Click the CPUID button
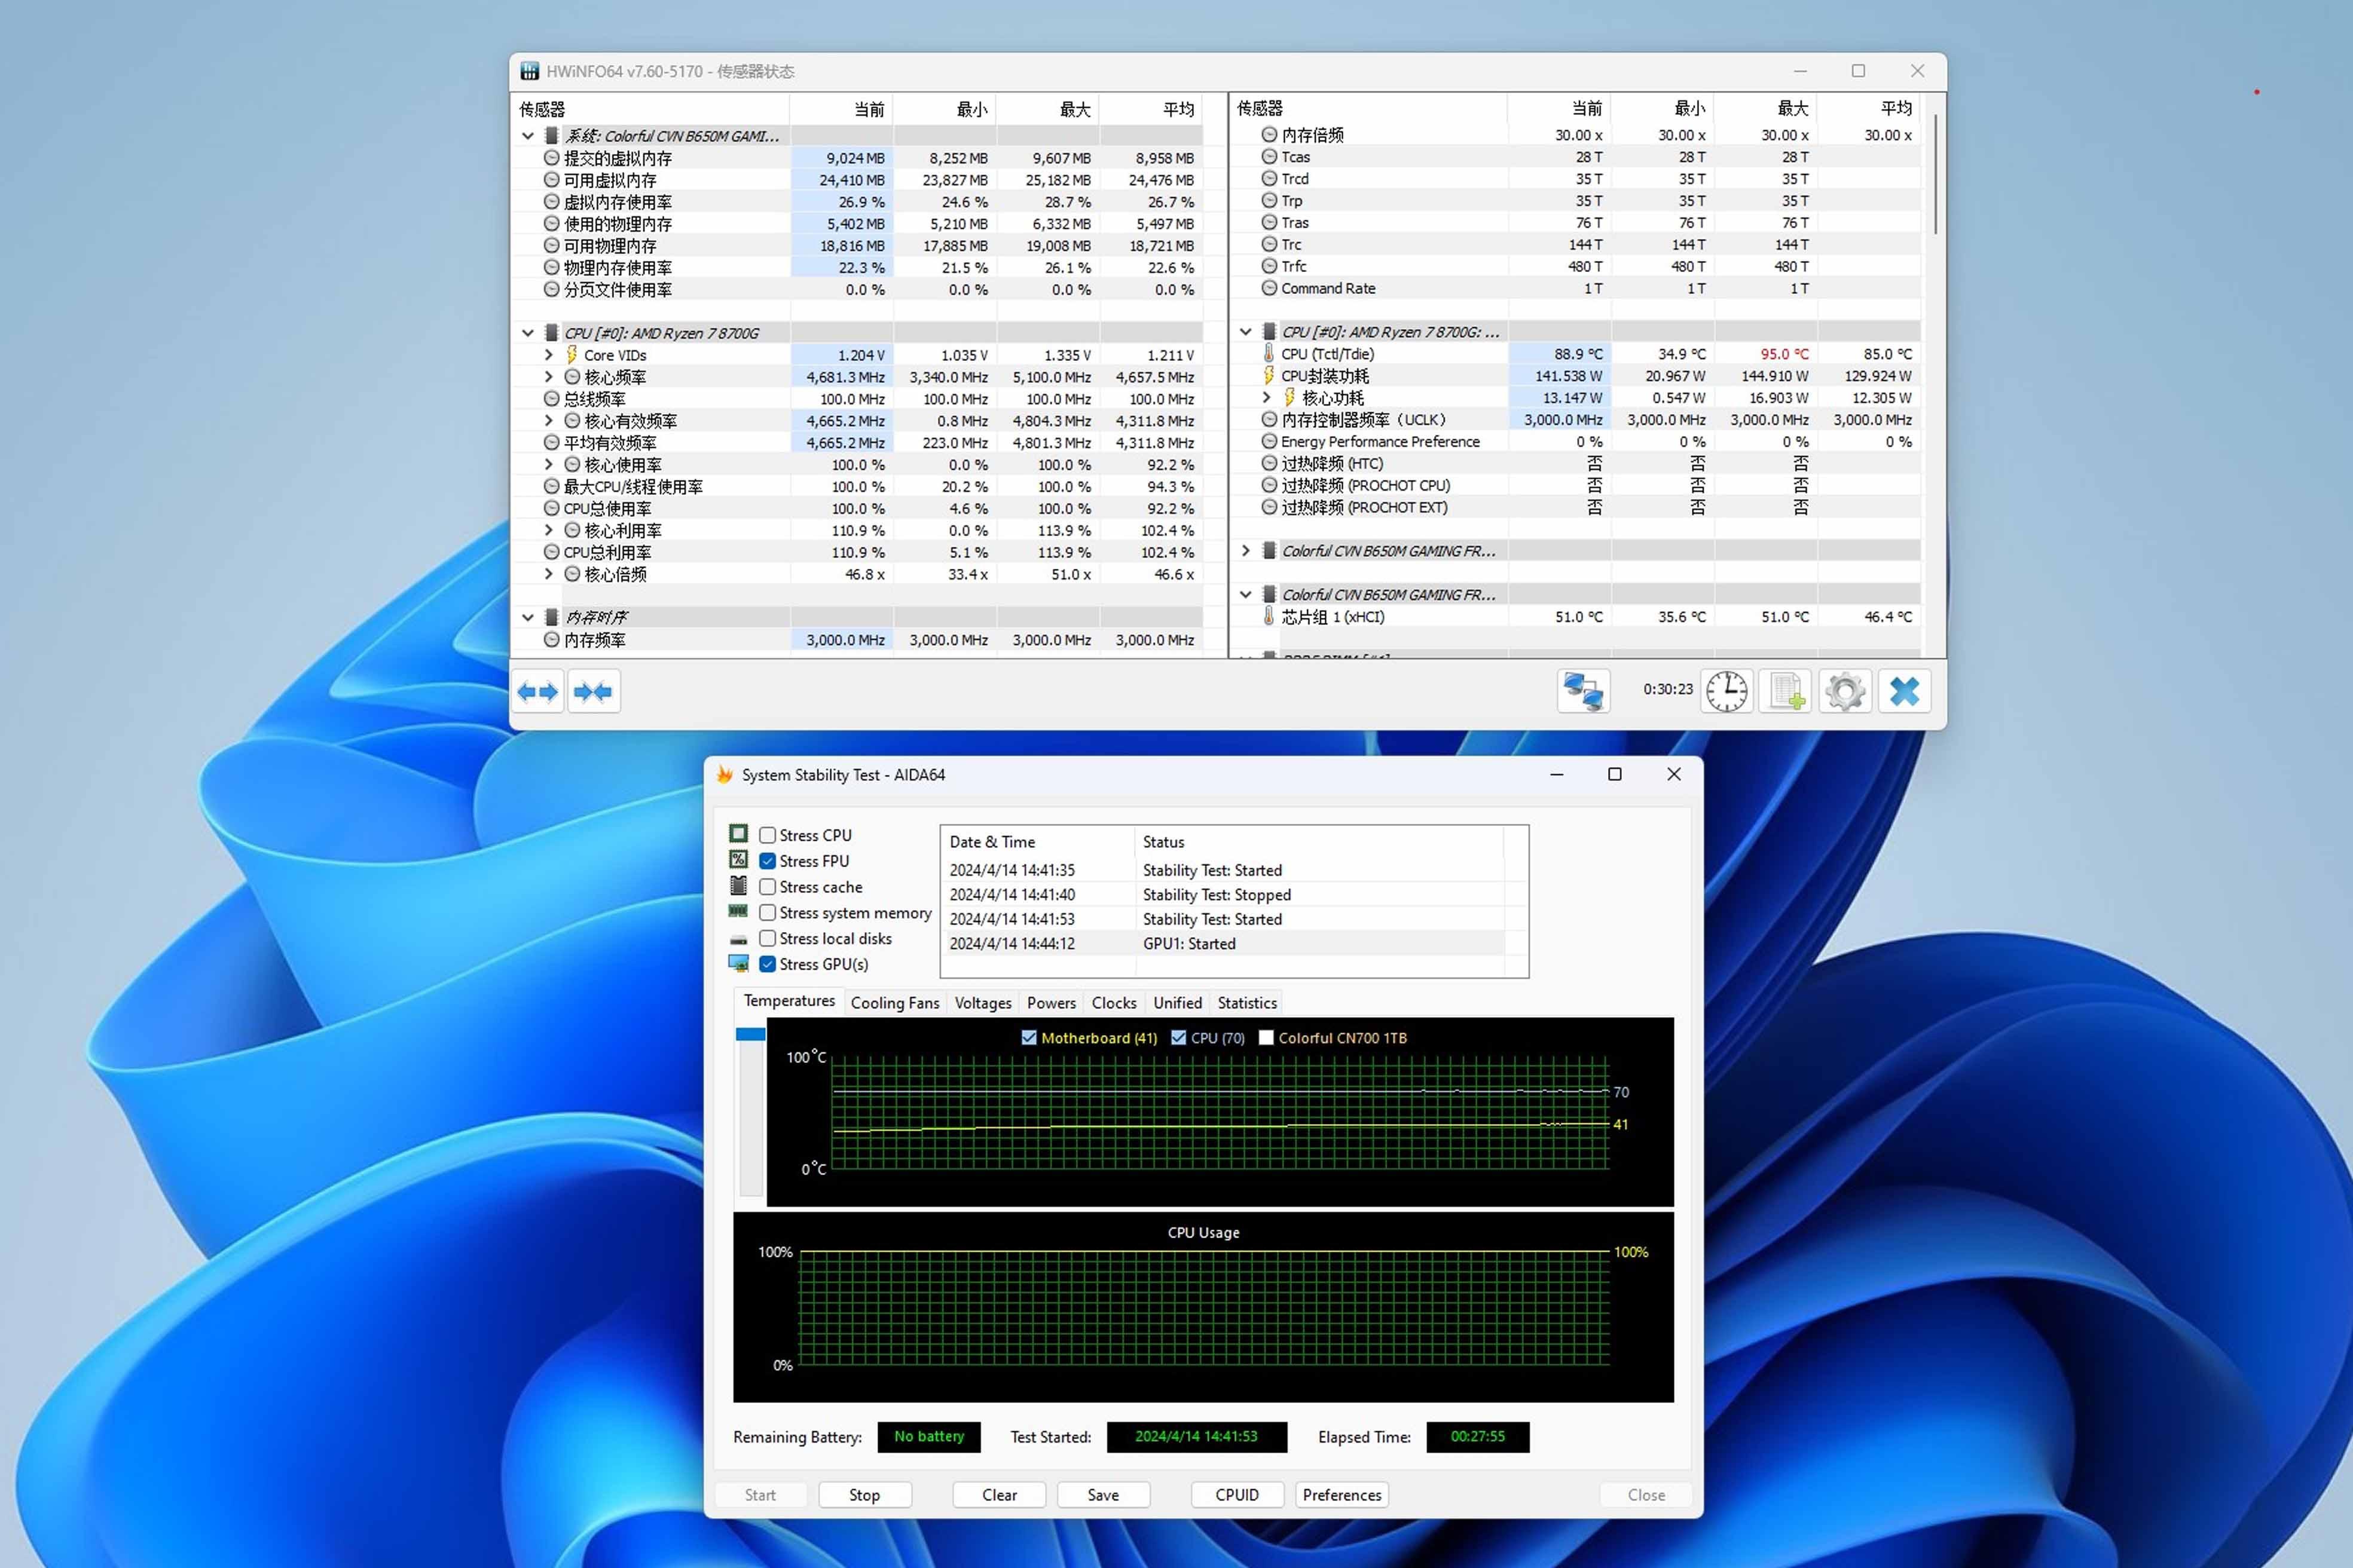 (1236, 1495)
